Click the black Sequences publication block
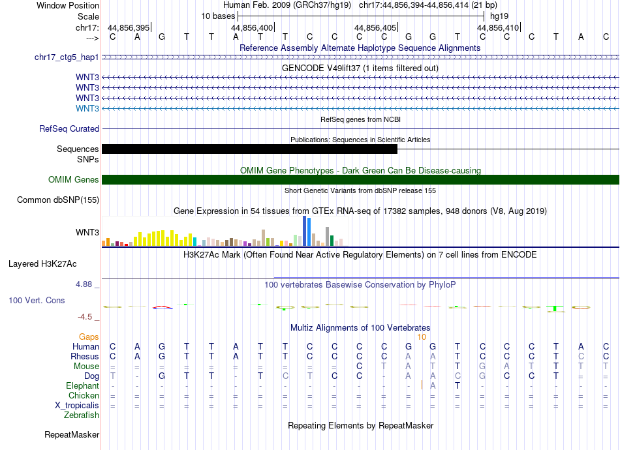The height and width of the screenshot is (450, 620). (x=249, y=149)
